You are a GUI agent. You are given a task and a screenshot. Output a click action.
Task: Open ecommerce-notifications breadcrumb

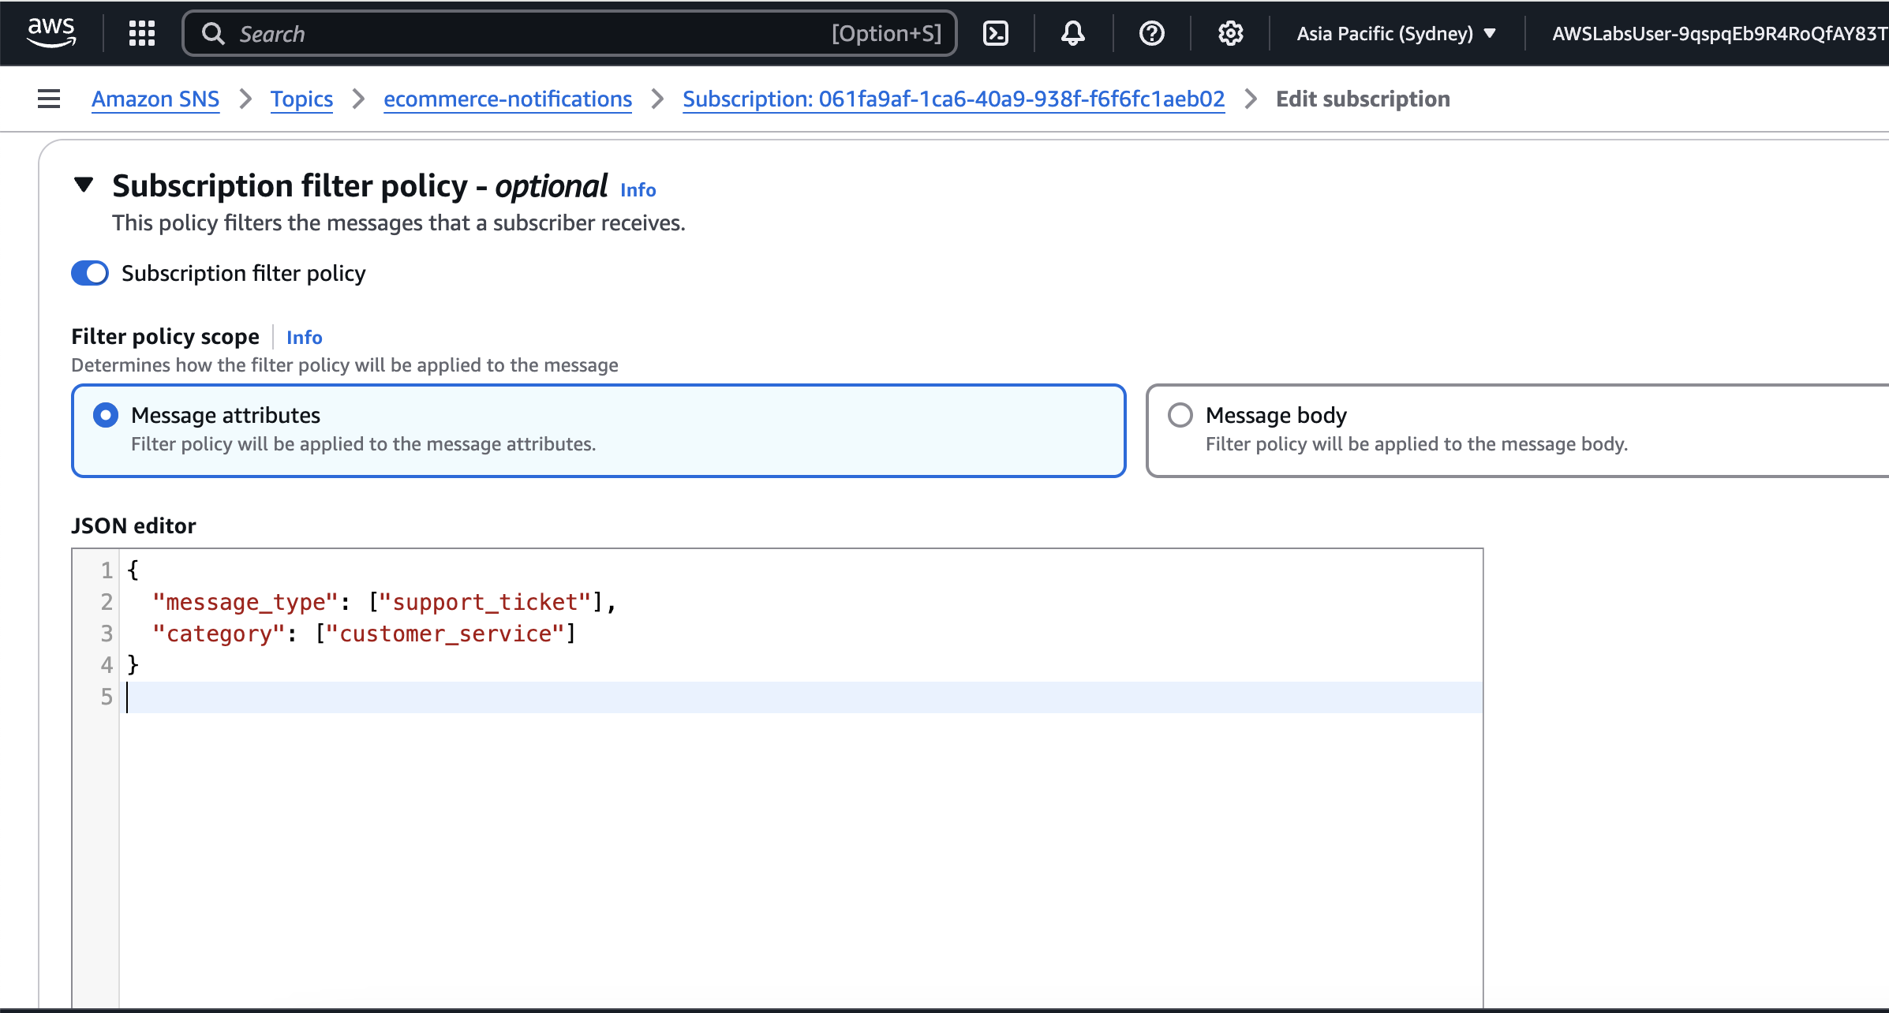(507, 99)
